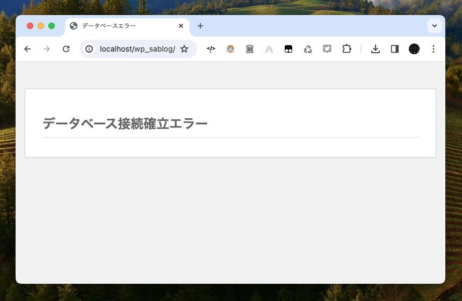Toggle the browser side panel
The width and height of the screenshot is (462, 301).
coord(395,49)
